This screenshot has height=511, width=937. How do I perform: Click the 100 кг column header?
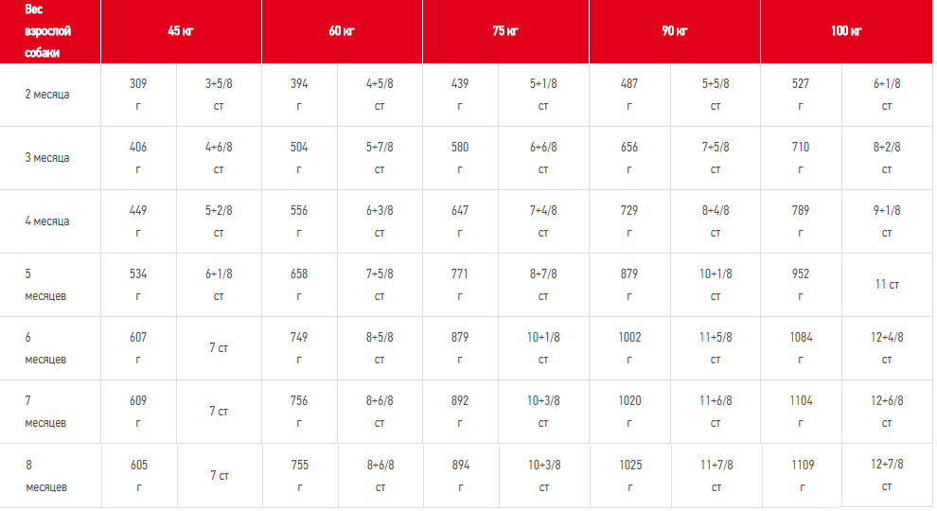coord(846,31)
